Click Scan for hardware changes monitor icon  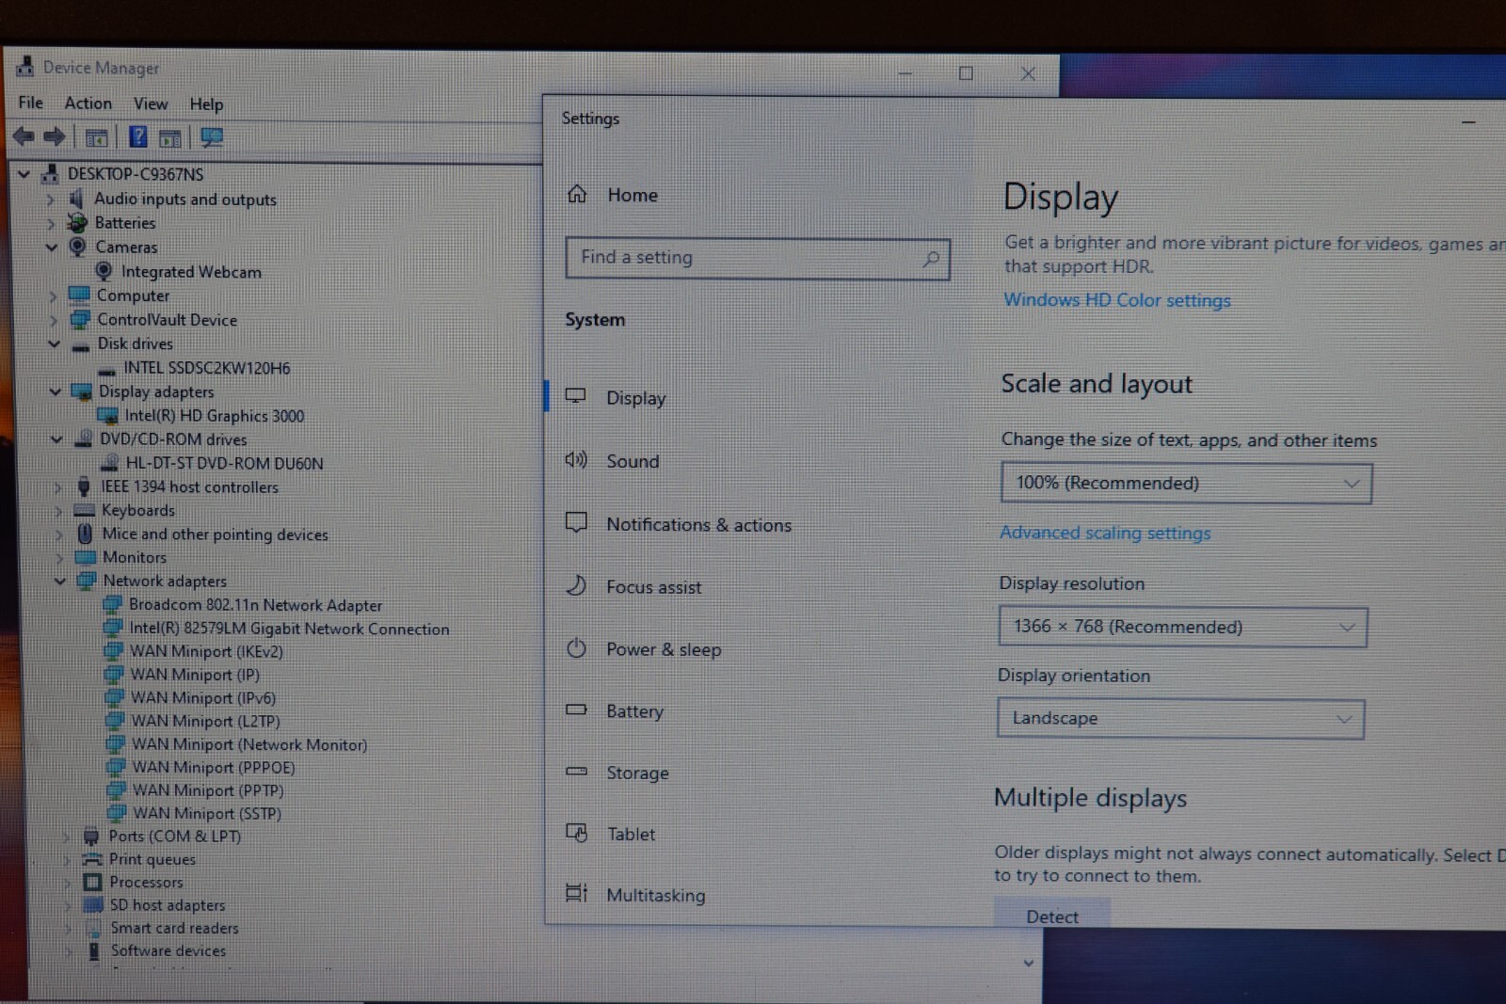pos(212,138)
